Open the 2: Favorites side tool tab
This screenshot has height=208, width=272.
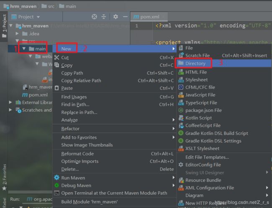click(4, 177)
